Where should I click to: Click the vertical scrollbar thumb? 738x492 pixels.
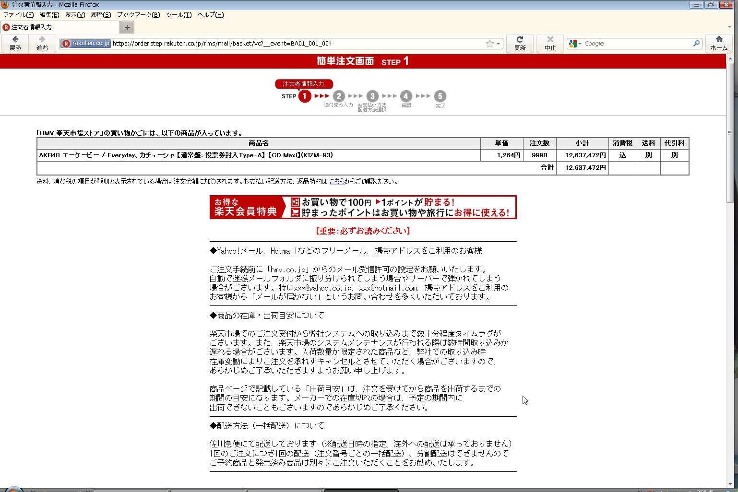click(730, 133)
